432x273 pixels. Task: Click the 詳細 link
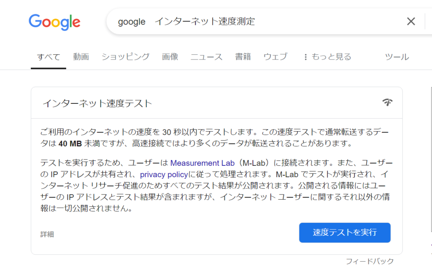coord(47,234)
